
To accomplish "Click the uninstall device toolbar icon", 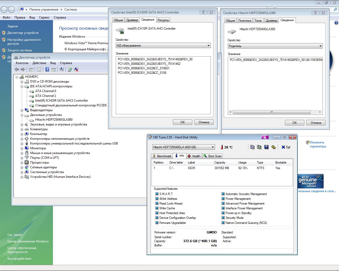I will pyautogui.click(x=76, y=69).
